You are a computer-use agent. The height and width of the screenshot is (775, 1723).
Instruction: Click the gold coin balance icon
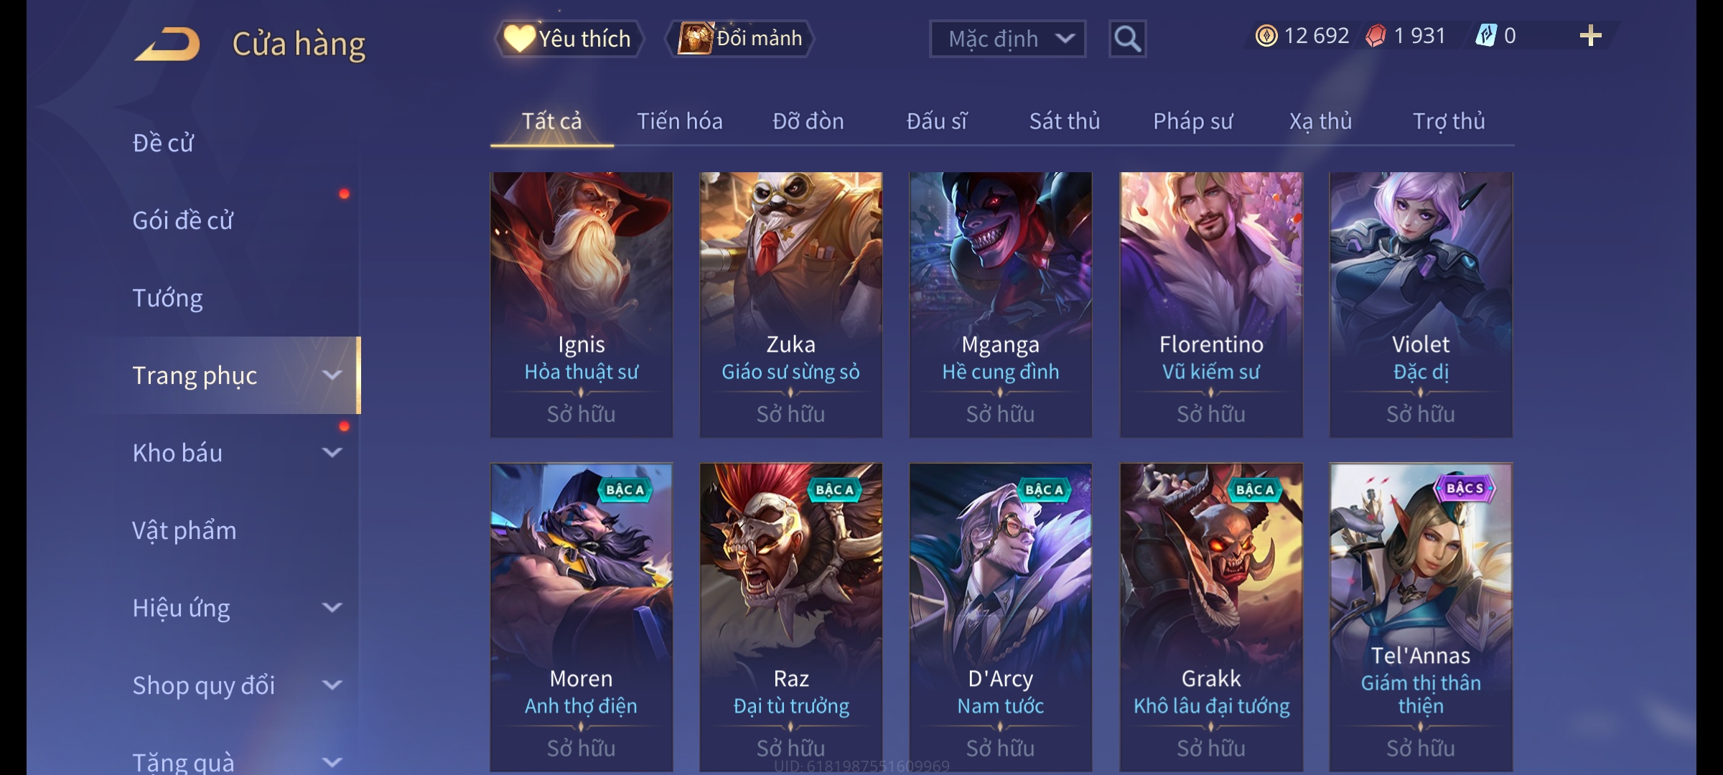(1266, 36)
